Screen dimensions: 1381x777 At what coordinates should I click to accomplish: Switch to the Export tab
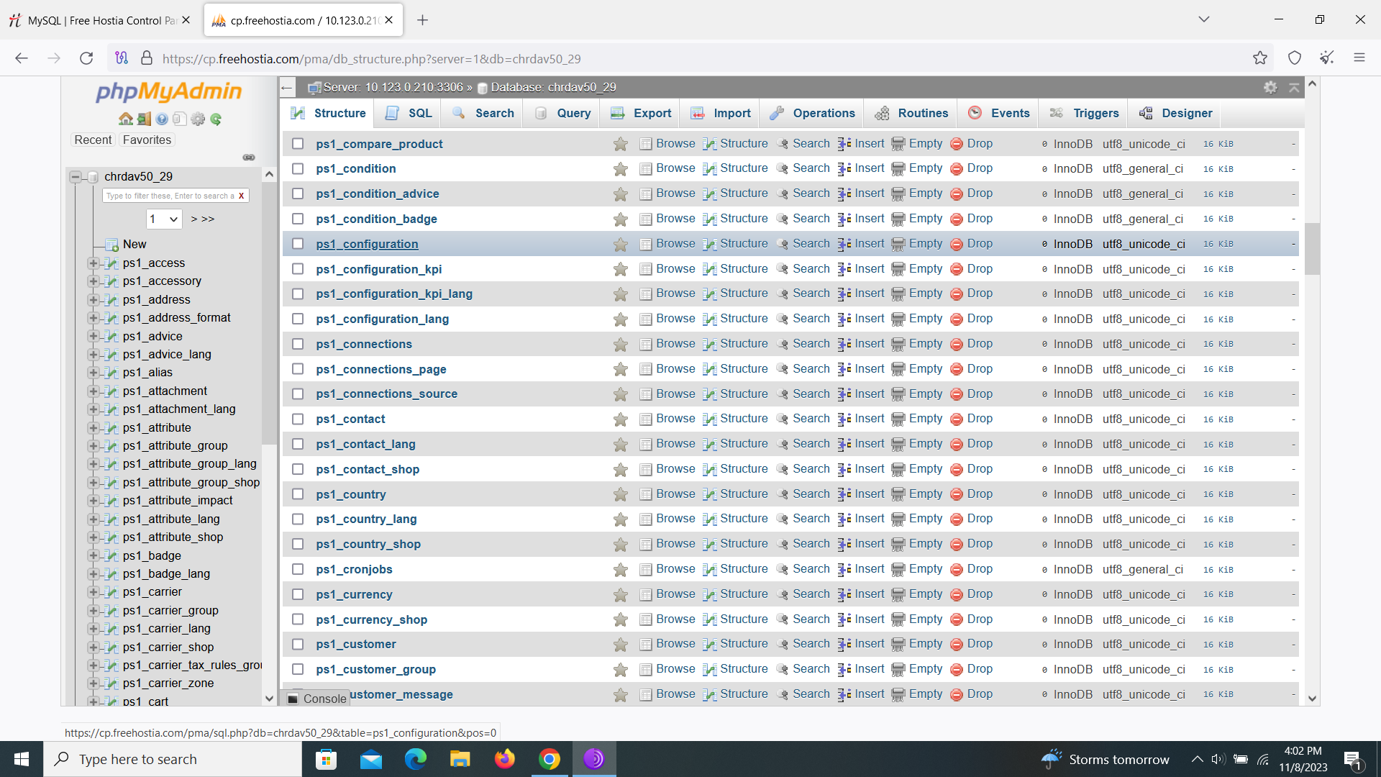641,113
